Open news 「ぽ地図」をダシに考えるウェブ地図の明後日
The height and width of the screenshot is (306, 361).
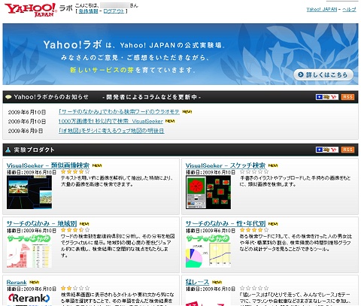tap(111, 131)
